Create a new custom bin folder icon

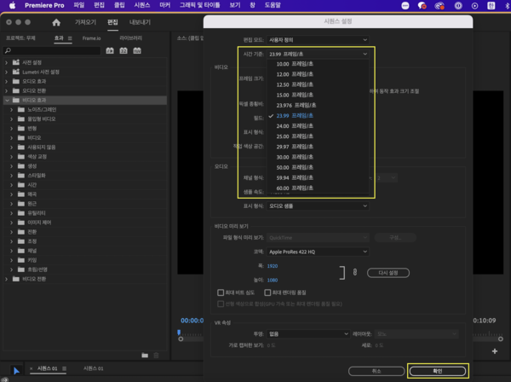tap(145, 356)
